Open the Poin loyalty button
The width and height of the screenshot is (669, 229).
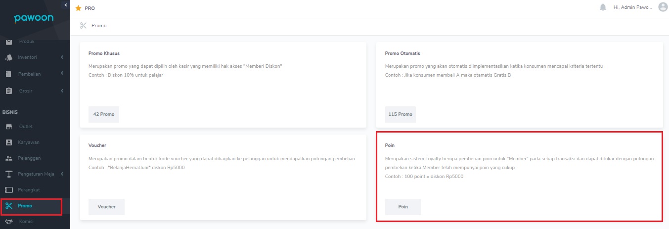403,207
